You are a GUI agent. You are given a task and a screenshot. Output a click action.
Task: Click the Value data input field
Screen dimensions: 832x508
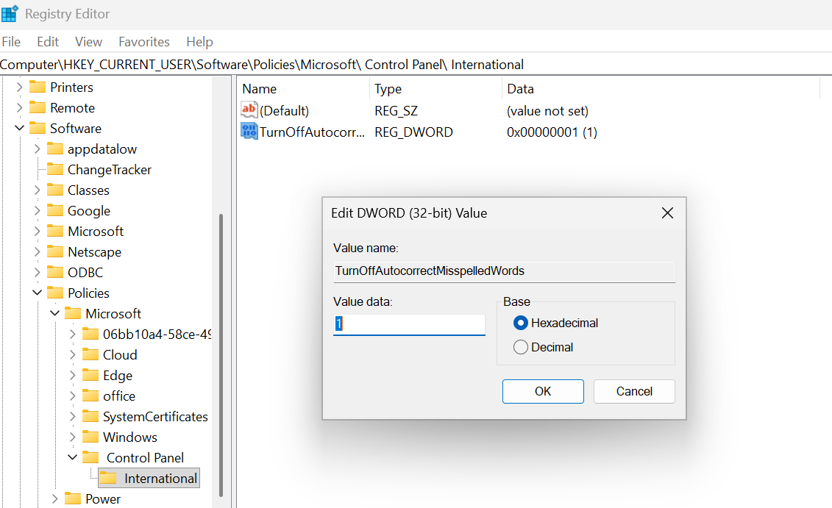[409, 324]
